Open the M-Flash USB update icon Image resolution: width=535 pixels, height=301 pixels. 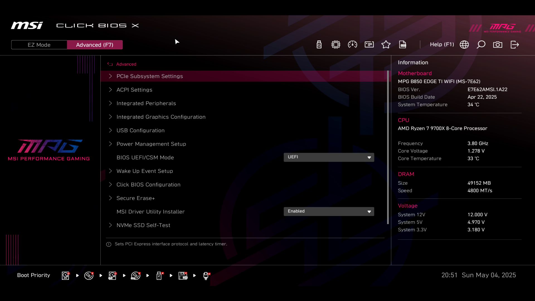coord(319,45)
